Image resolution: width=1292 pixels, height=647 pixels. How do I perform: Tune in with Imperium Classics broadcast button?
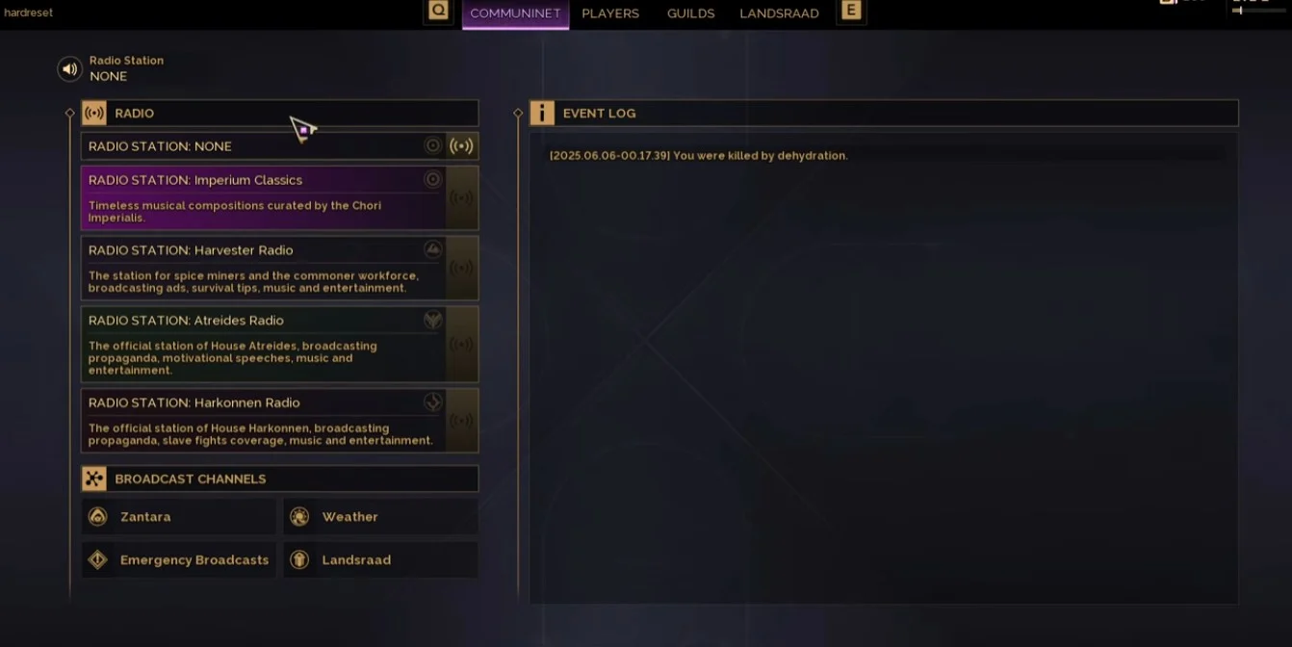pos(462,198)
